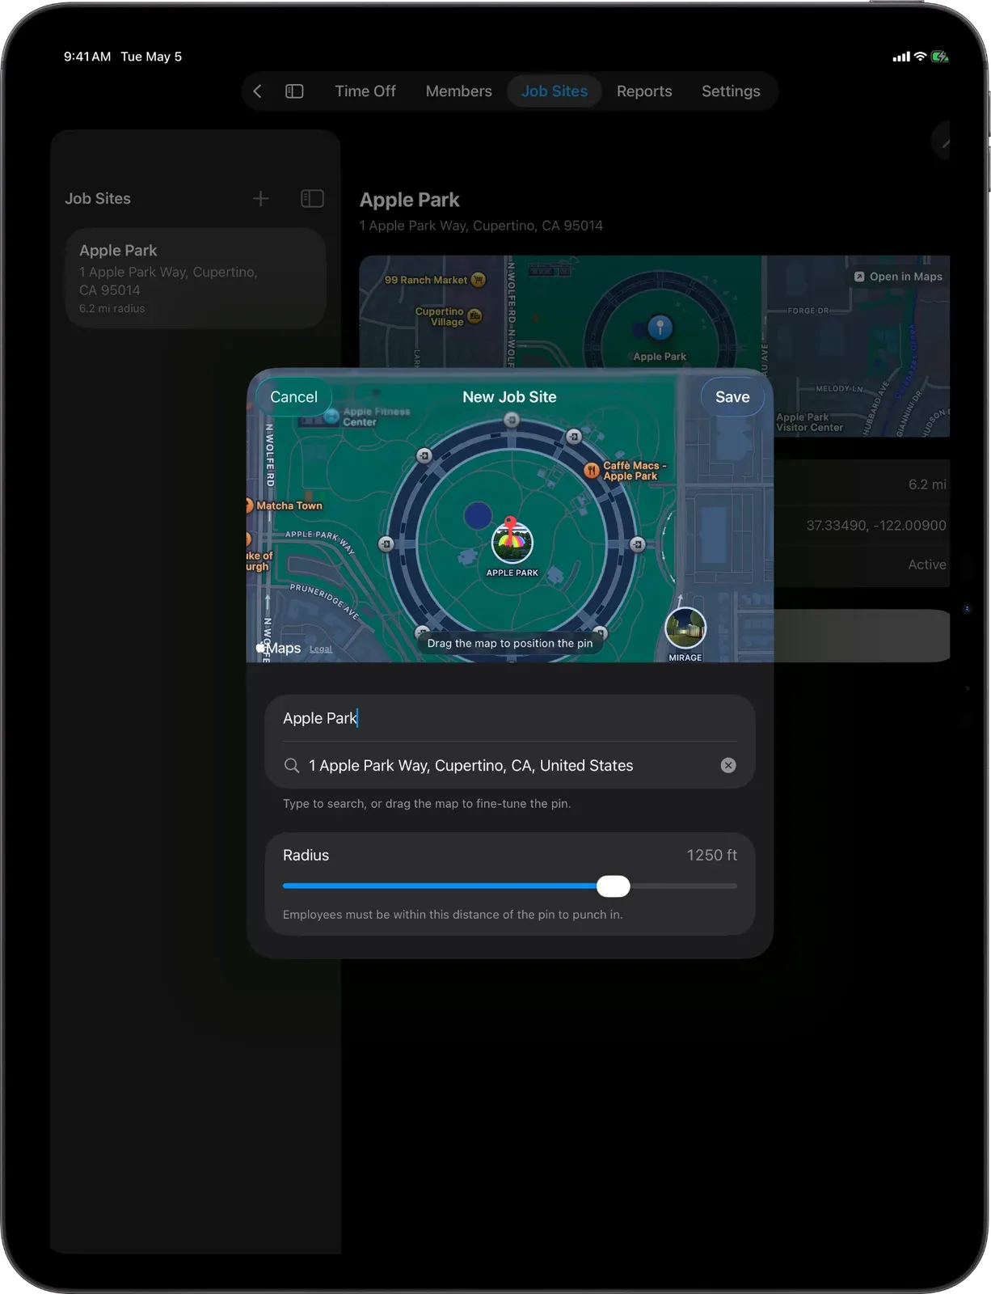Screen dimensions: 991x1294
Task: Check the Wi-Fi icon in status bar
Action: point(920,57)
